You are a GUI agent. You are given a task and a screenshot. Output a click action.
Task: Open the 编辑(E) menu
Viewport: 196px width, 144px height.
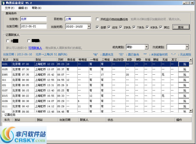click(23, 8)
